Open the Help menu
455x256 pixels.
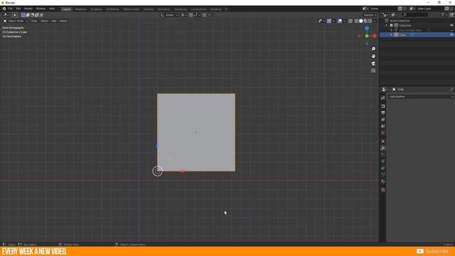click(52, 9)
